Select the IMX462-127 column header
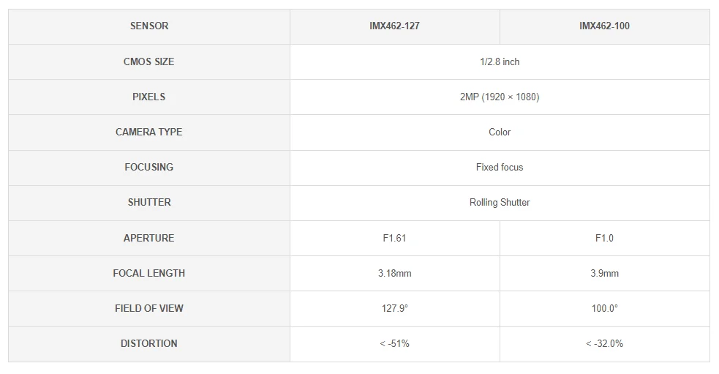The image size is (719, 374). point(394,26)
